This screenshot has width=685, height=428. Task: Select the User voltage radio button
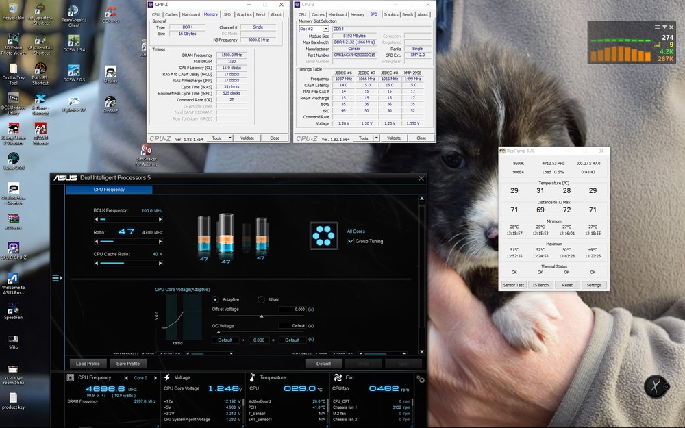(261, 300)
